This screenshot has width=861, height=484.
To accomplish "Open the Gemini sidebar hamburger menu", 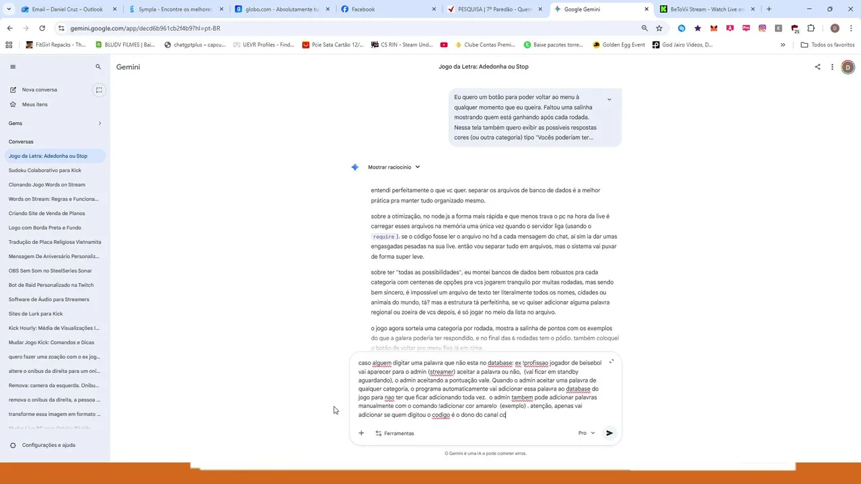I will click(13, 67).
